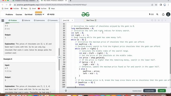
Task: Click the horizontal scrollbar of the code editor
Action: [x=117, y=87]
